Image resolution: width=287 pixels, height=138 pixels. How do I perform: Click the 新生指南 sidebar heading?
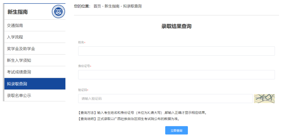pyautogui.click(x=18, y=12)
